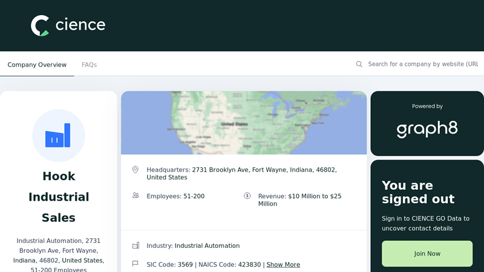Switch to the FAQs tab
The width and height of the screenshot is (484, 272).
pos(89,65)
